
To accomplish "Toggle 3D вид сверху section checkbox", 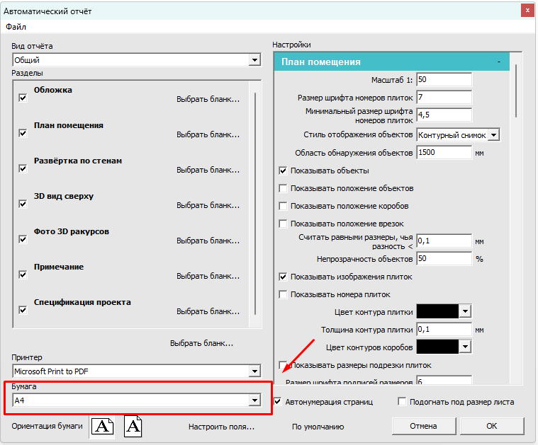I will pos(23,204).
